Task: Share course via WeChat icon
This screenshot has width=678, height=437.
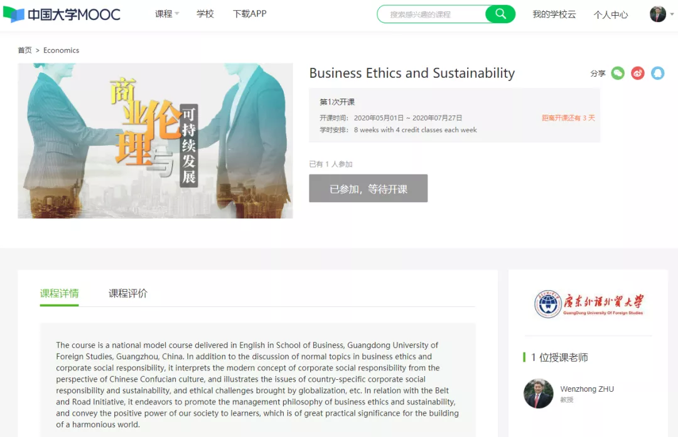Action: tap(618, 73)
